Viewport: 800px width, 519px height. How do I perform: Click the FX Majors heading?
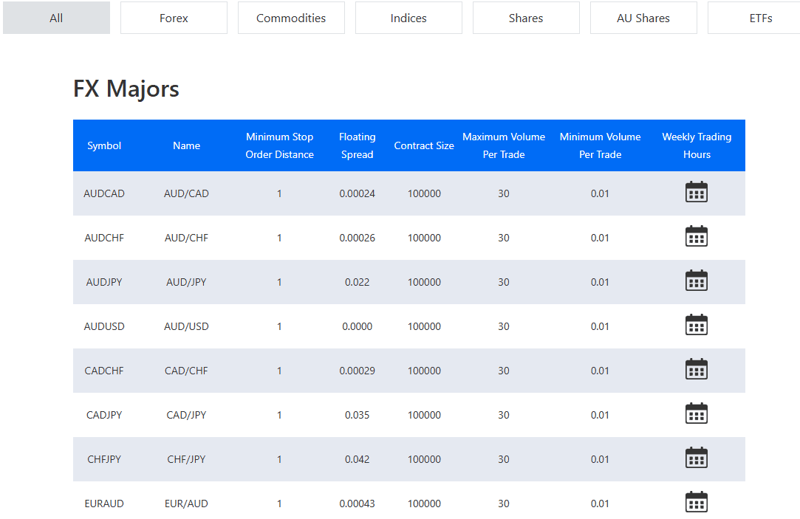pyautogui.click(x=125, y=89)
